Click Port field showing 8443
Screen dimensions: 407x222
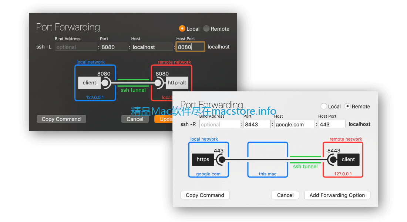257,124
